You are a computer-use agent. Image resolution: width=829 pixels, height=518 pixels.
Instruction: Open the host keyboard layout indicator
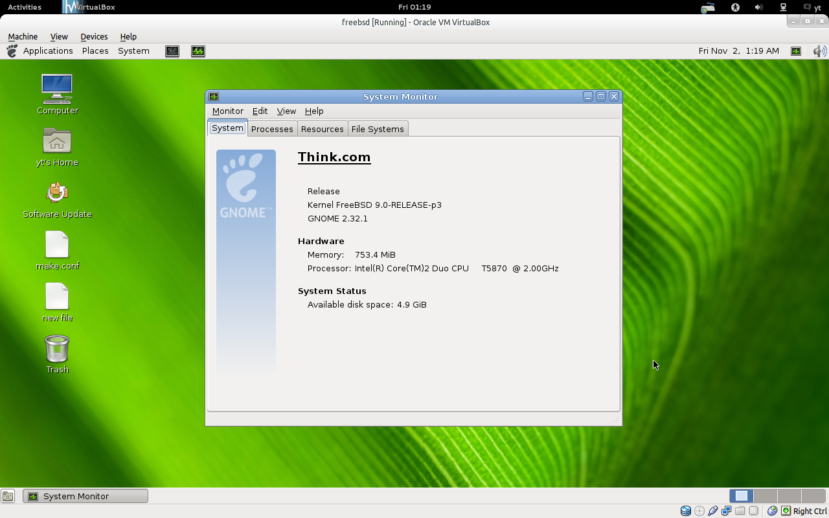click(708, 8)
